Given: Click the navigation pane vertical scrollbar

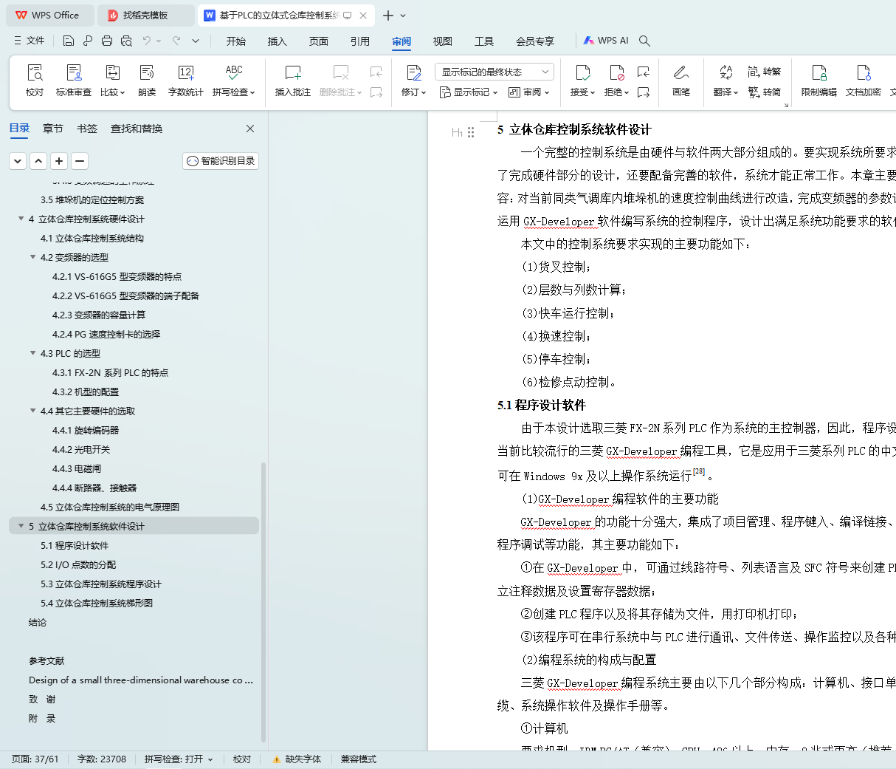Looking at the screenshot, I should (263, 601).
